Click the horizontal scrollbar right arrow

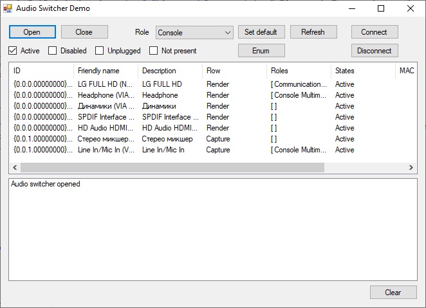pyautogui.click(x=411, y=168)
